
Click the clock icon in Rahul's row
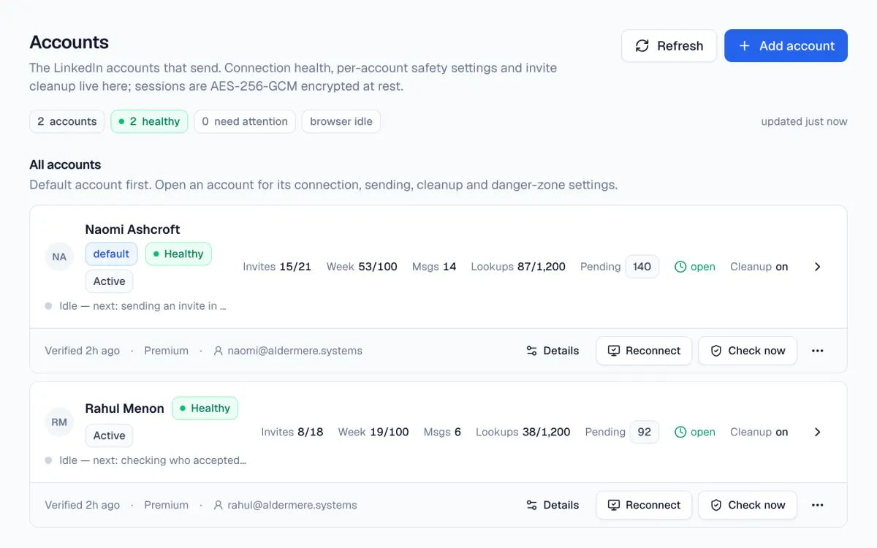pos(680,432)
